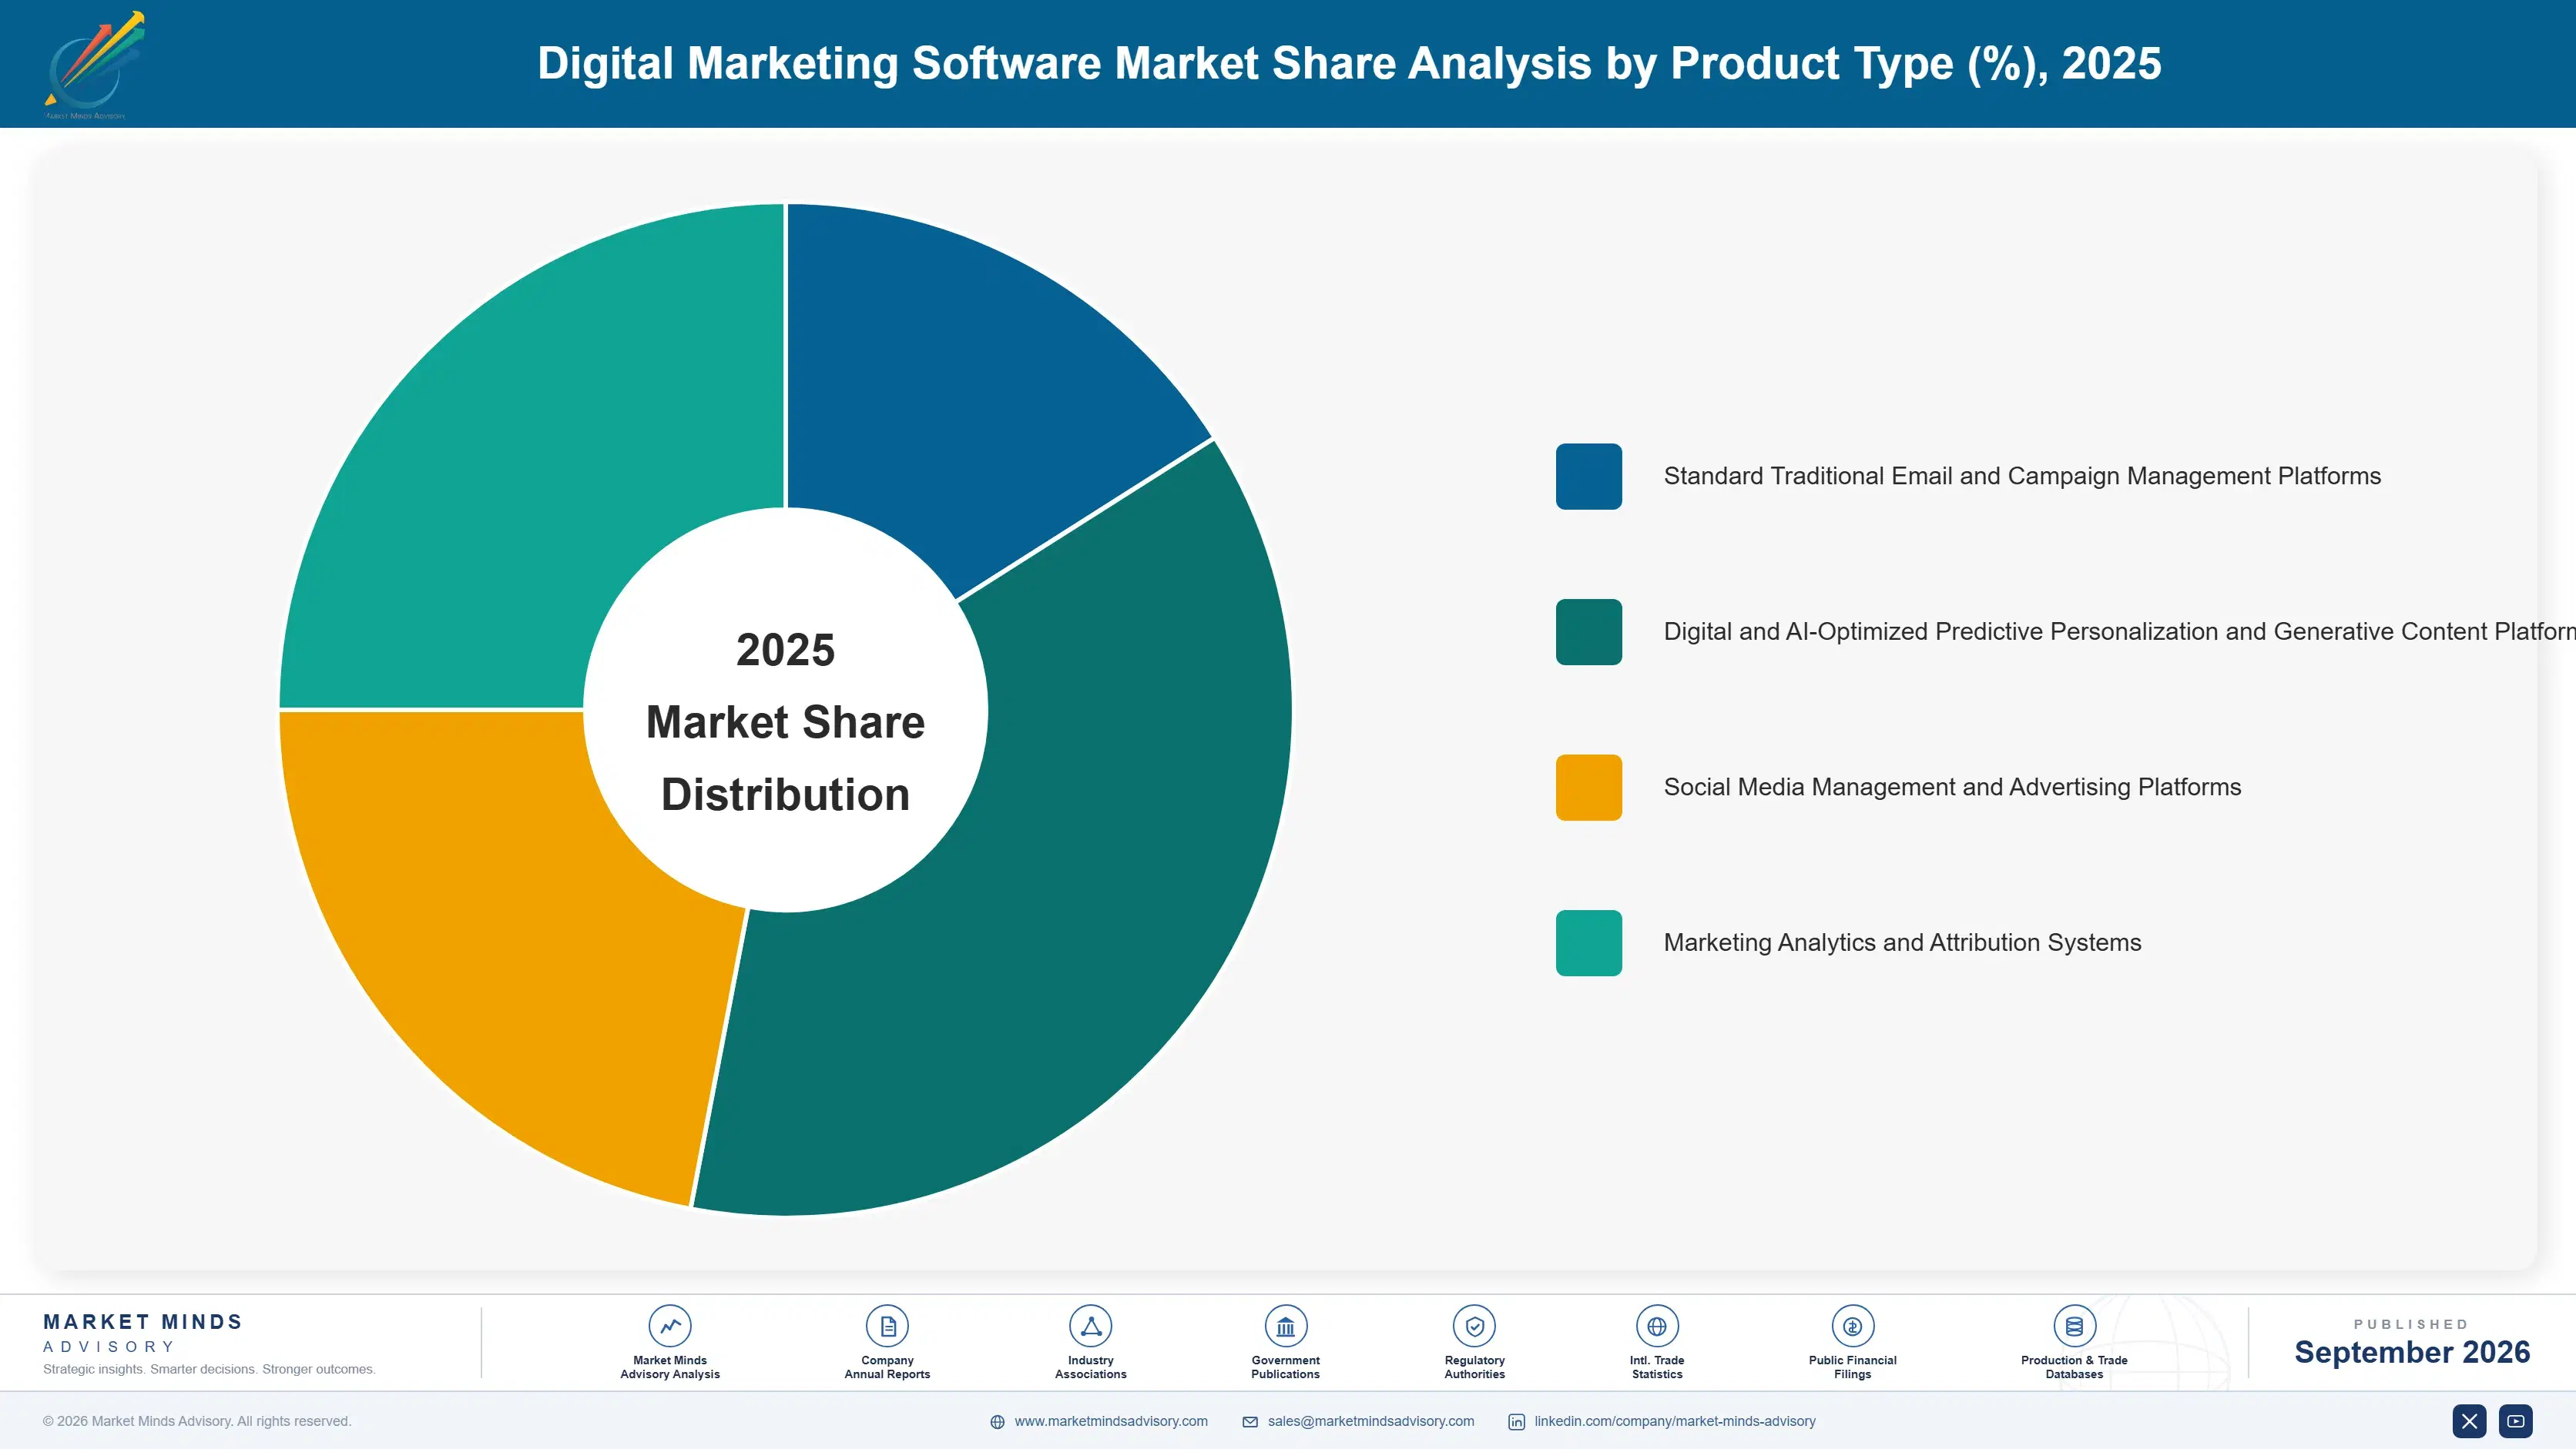
Task: Click the Intl. Trade Statistics globe icon
Action: coord(1657,1326)
